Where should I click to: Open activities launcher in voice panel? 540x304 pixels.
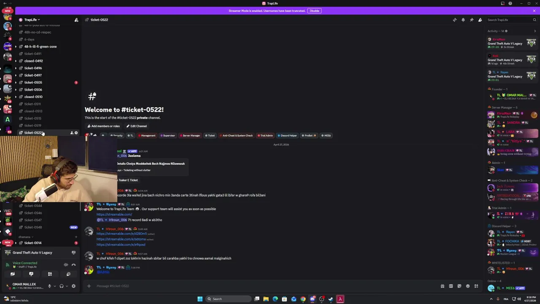[50, 274]
